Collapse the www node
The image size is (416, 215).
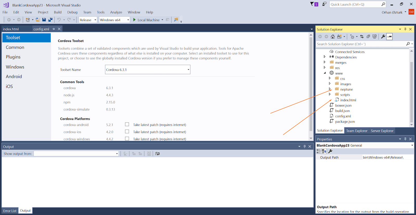point(325,73)
